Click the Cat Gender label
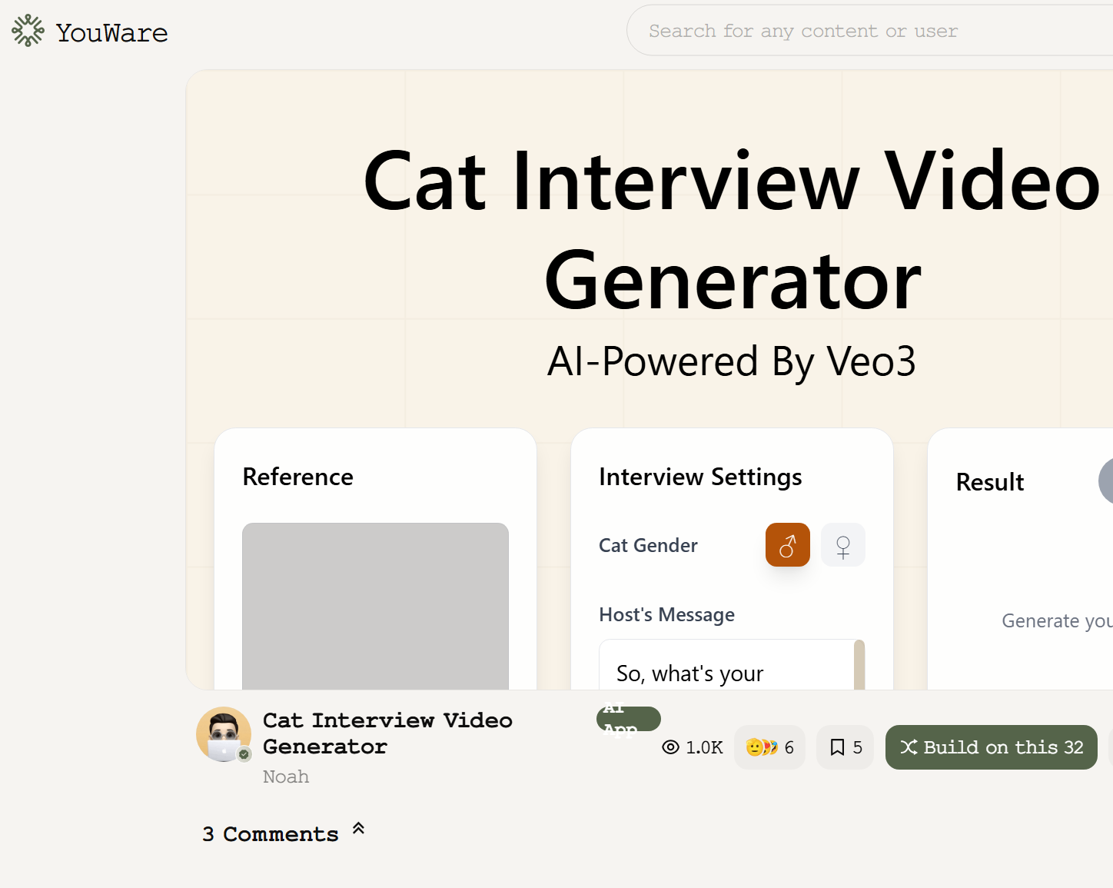1113x888 pixels. [648, 545]
